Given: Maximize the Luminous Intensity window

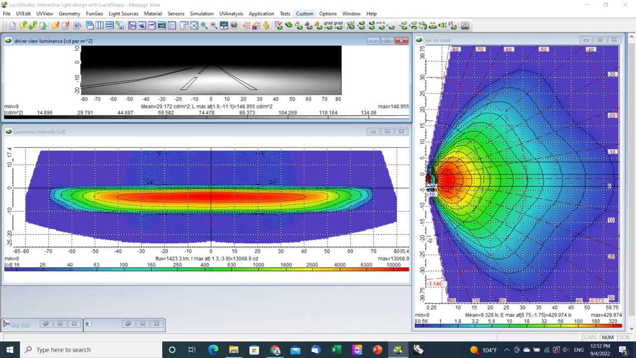Looking at the screenshot, I should click(387, 131).
